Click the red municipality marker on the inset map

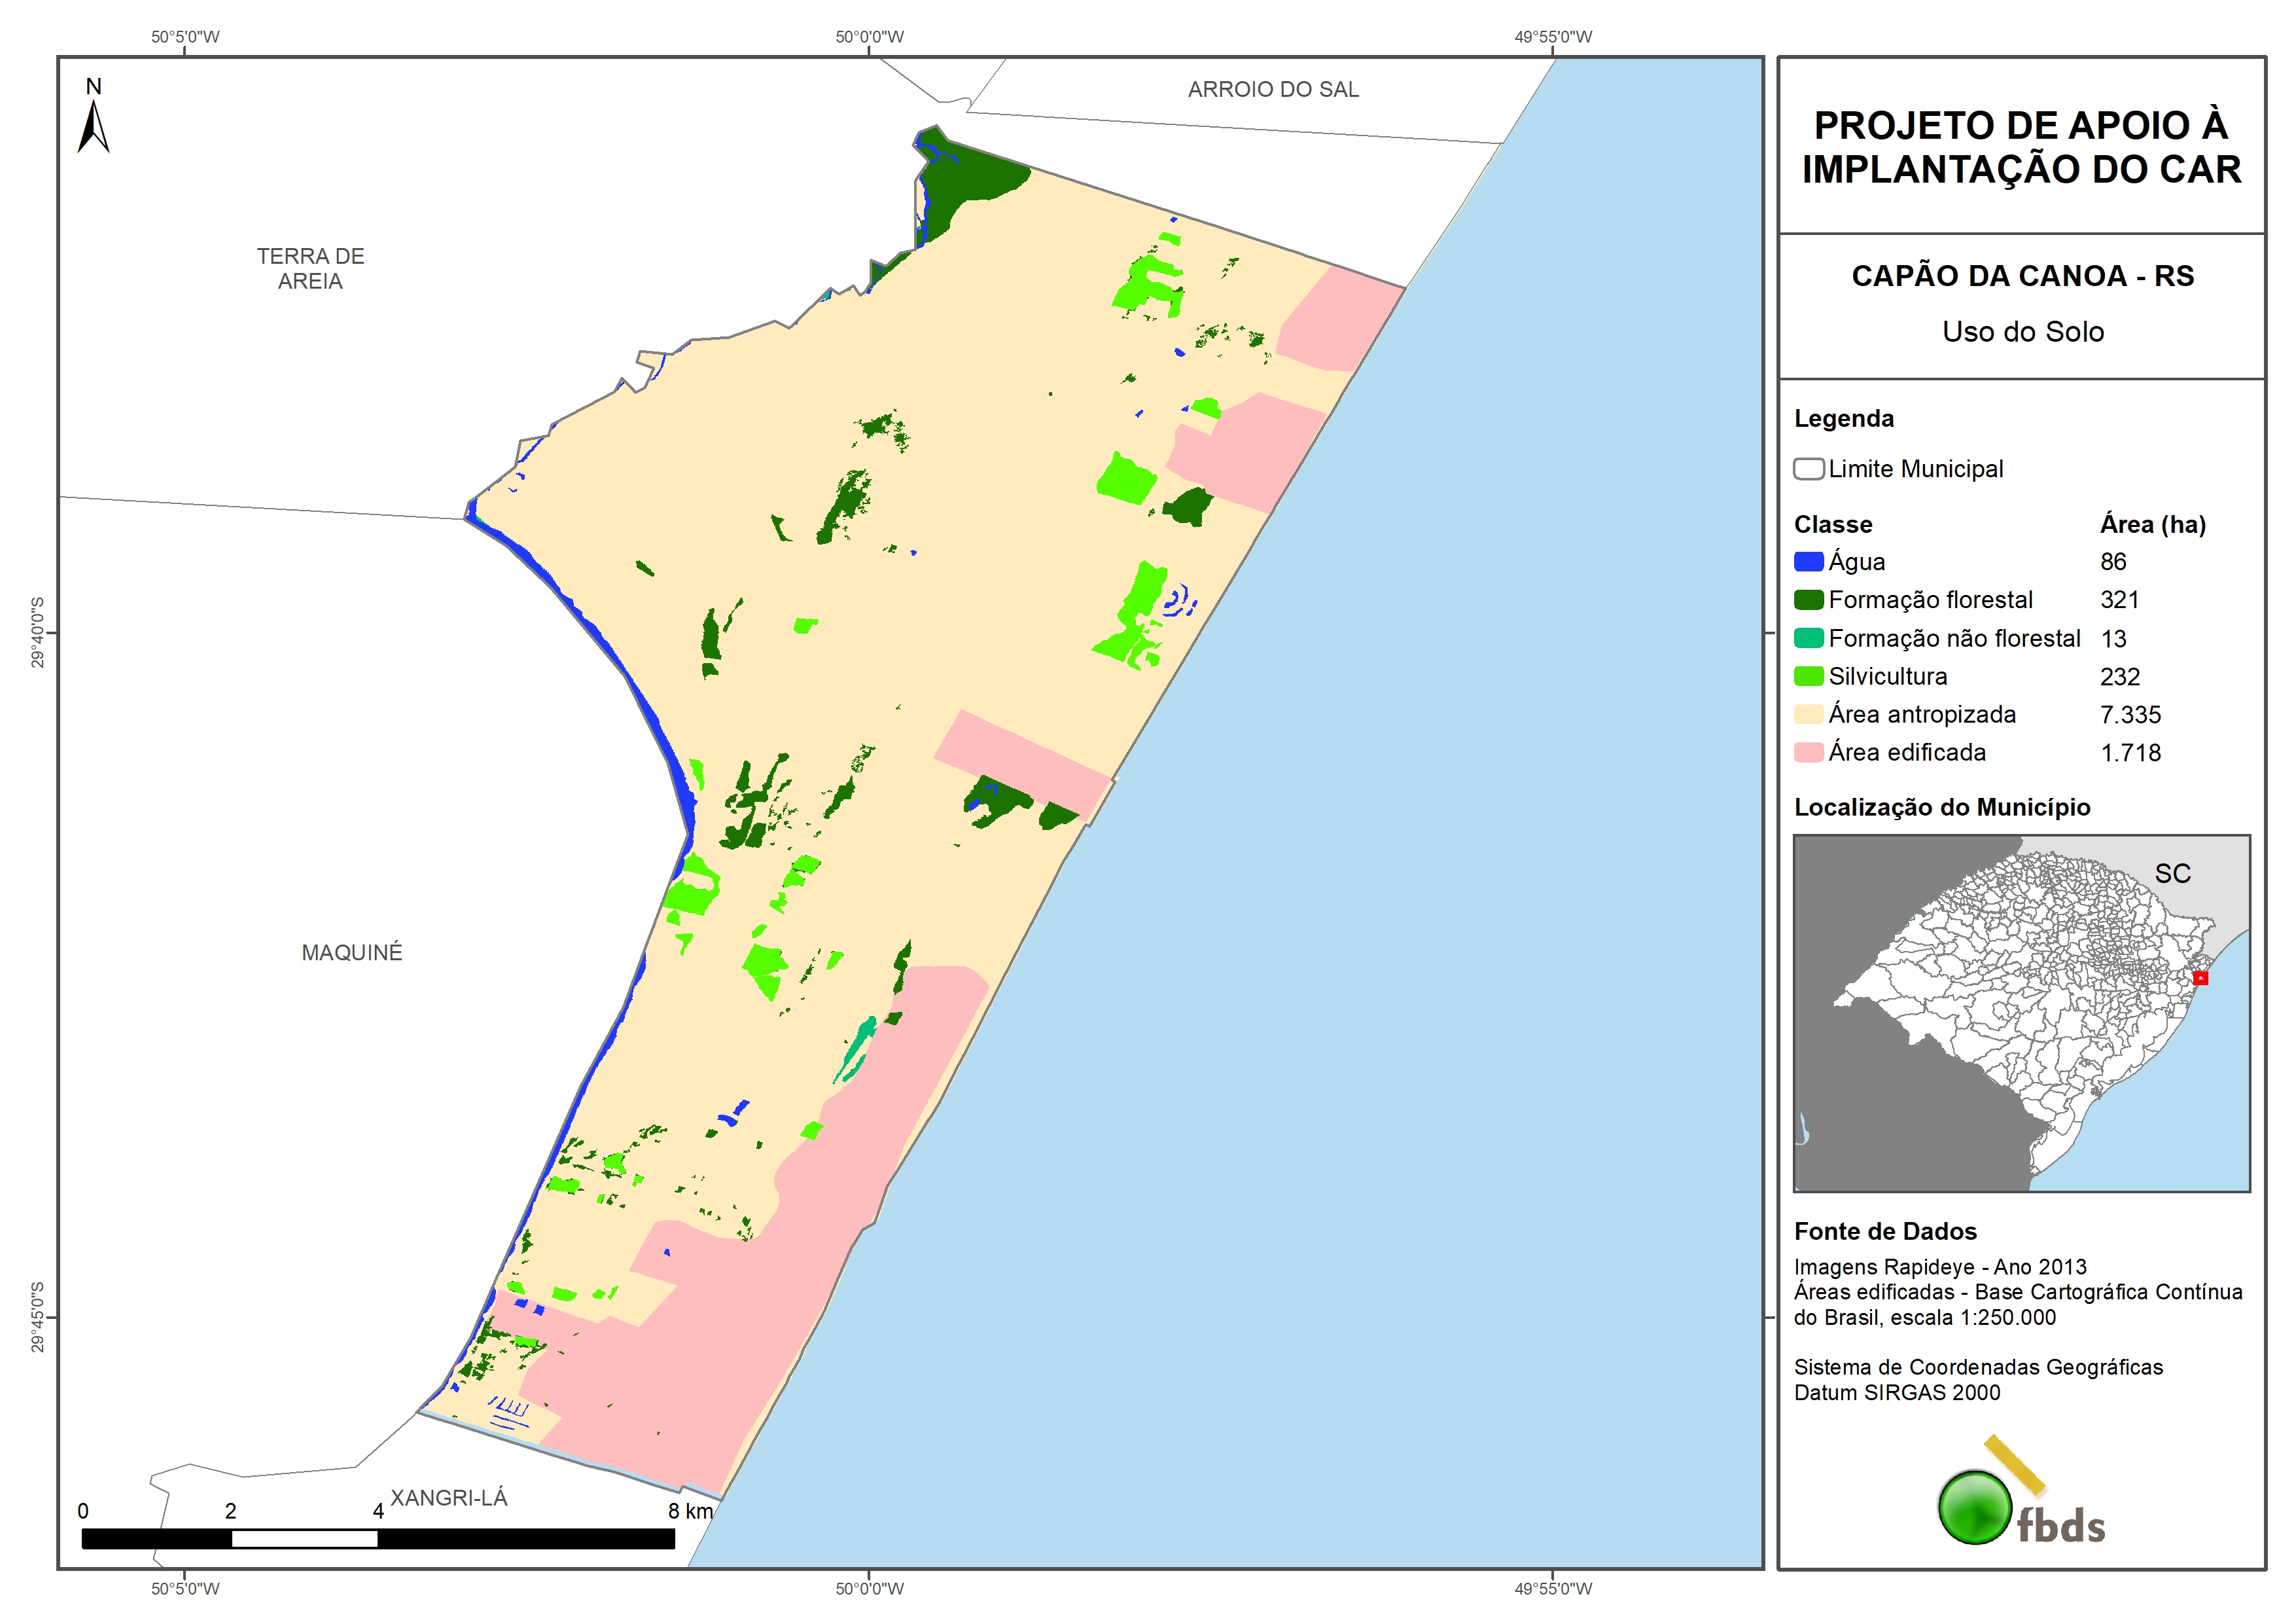tap(2200, 977)
